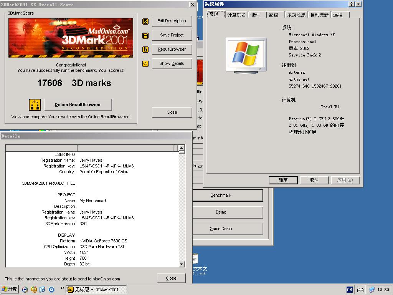
Task: Launch Internet Explorer from quick launch
Action: 42,290
